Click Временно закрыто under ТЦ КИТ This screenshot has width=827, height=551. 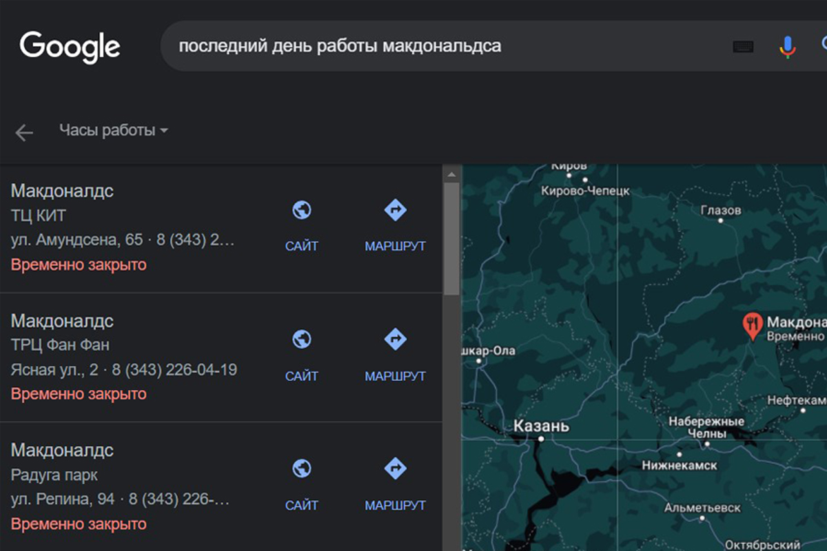coord(79,264)
